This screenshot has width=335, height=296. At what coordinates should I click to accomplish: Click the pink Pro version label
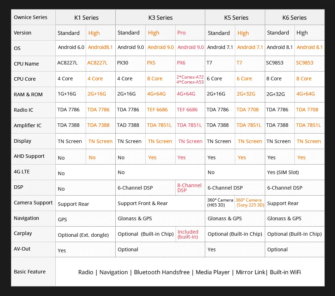[181, 33]
